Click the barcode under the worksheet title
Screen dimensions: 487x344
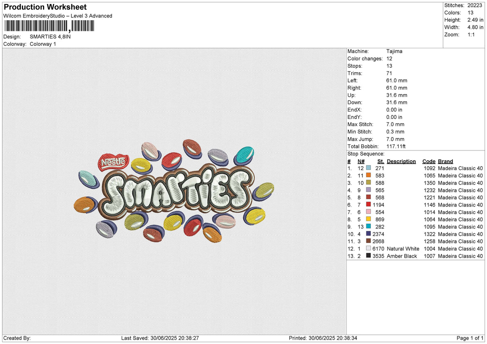point(49,26)
